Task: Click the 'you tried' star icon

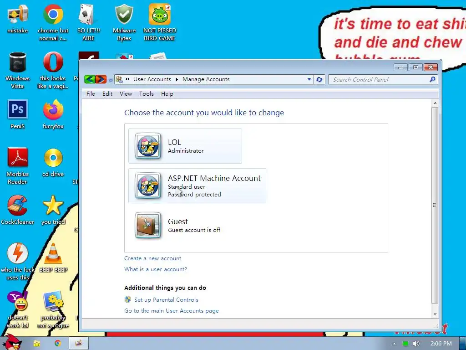Action: pyautogui.click(x=53, y=210)
